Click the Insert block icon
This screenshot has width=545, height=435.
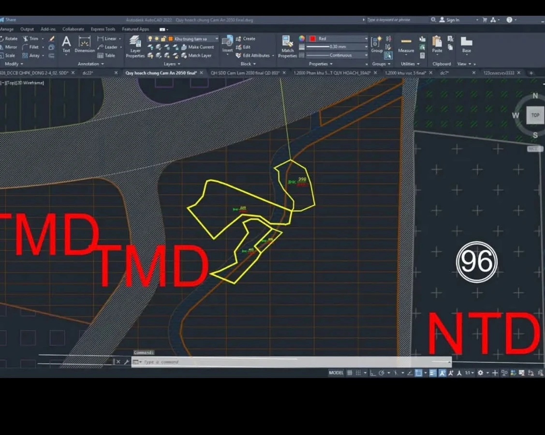pyautogui.click(x=227, y=44)
